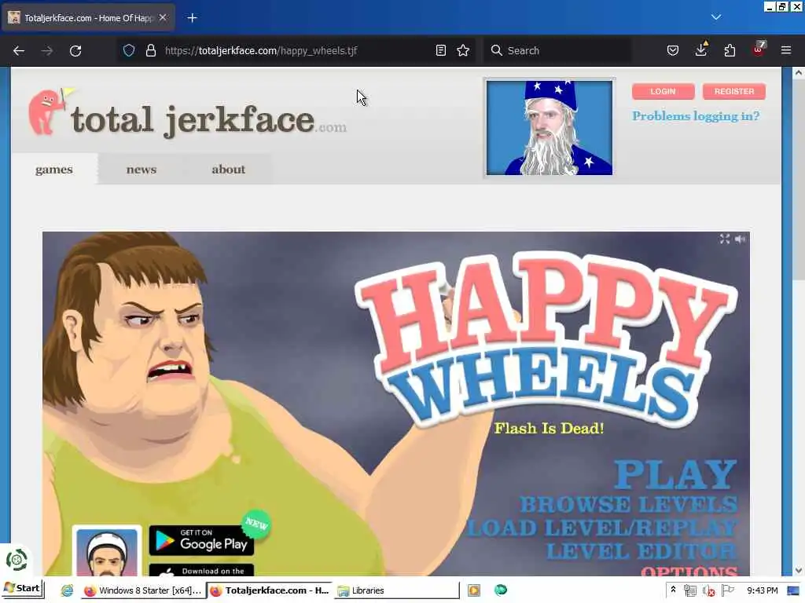Click the network tray icon
805x603 pixels.
(690, 590)
